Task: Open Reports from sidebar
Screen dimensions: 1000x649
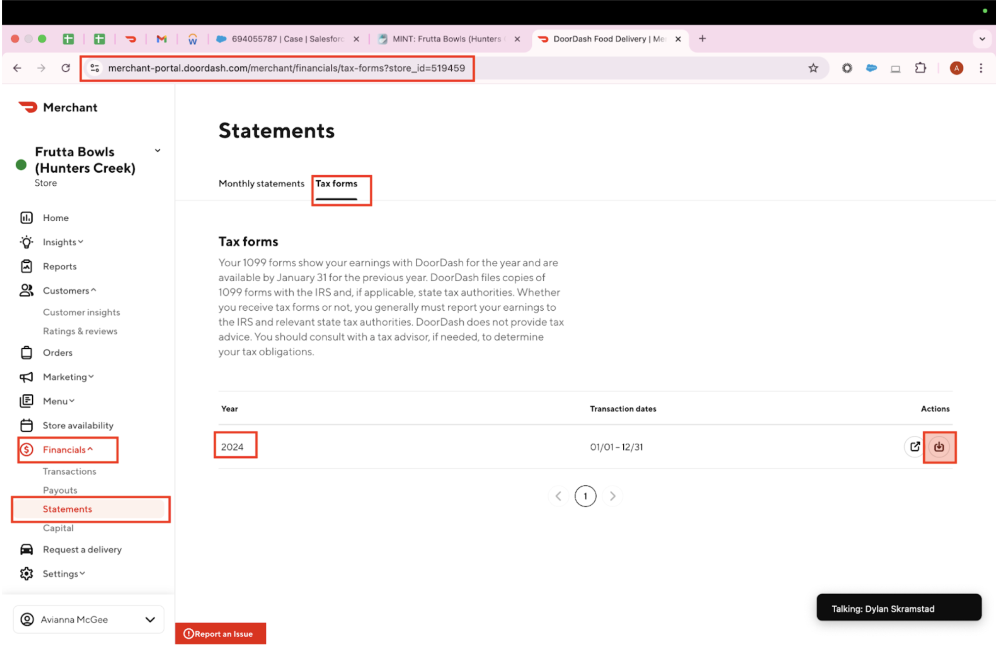Action: [59, 266]
